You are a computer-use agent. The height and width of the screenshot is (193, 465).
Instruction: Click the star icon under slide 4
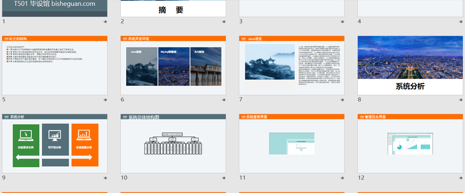tap(461, 21)
